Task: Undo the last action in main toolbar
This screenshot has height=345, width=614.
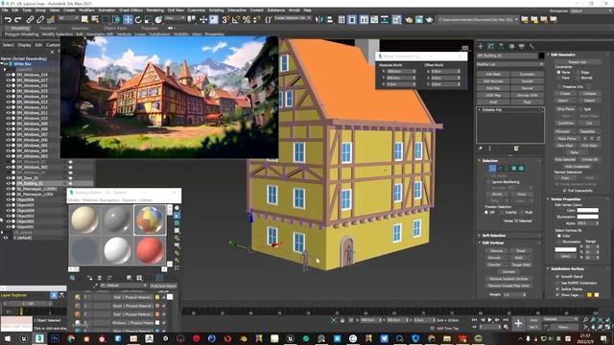Action: point(8,19)
